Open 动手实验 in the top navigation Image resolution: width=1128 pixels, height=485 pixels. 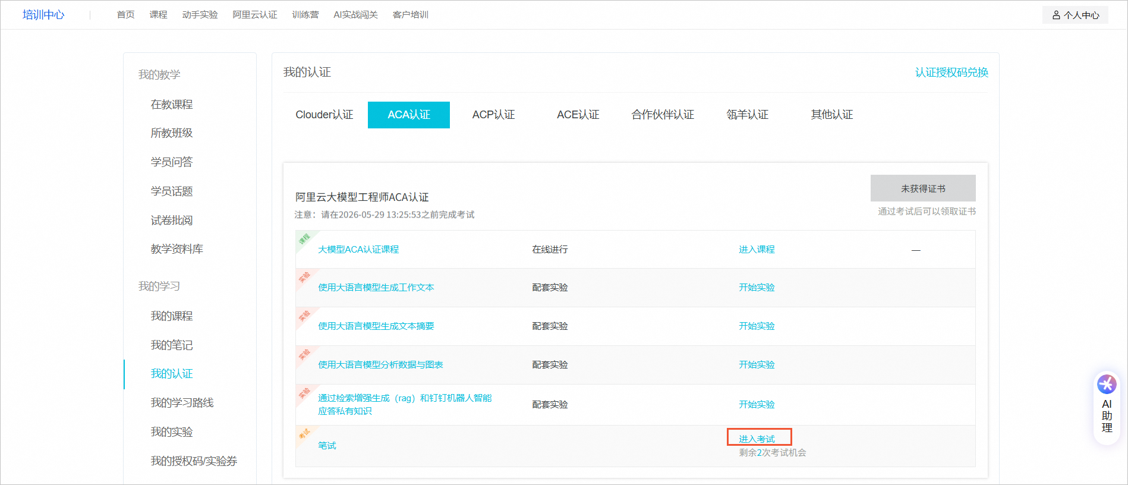pos(200,15)
